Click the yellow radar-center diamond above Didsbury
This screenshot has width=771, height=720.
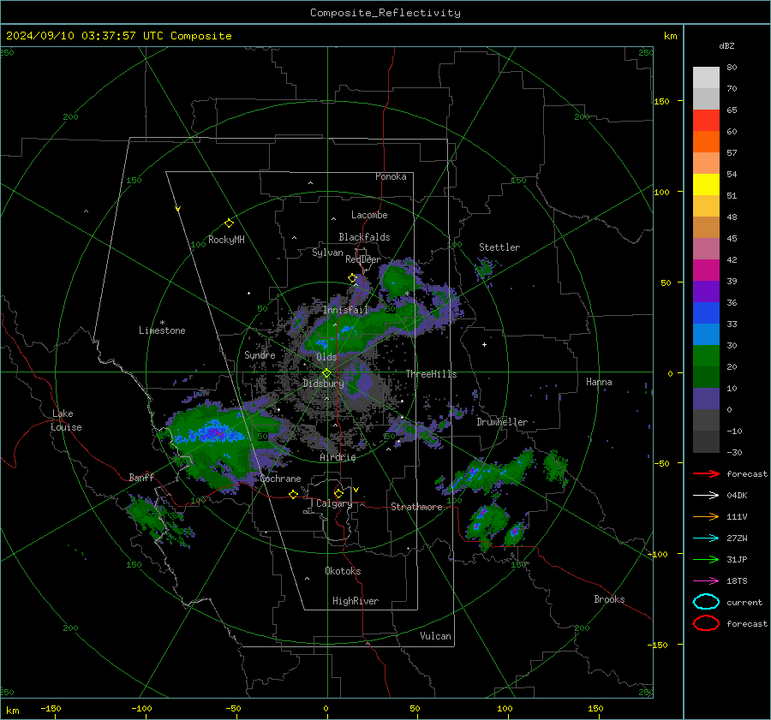[326, 373]
